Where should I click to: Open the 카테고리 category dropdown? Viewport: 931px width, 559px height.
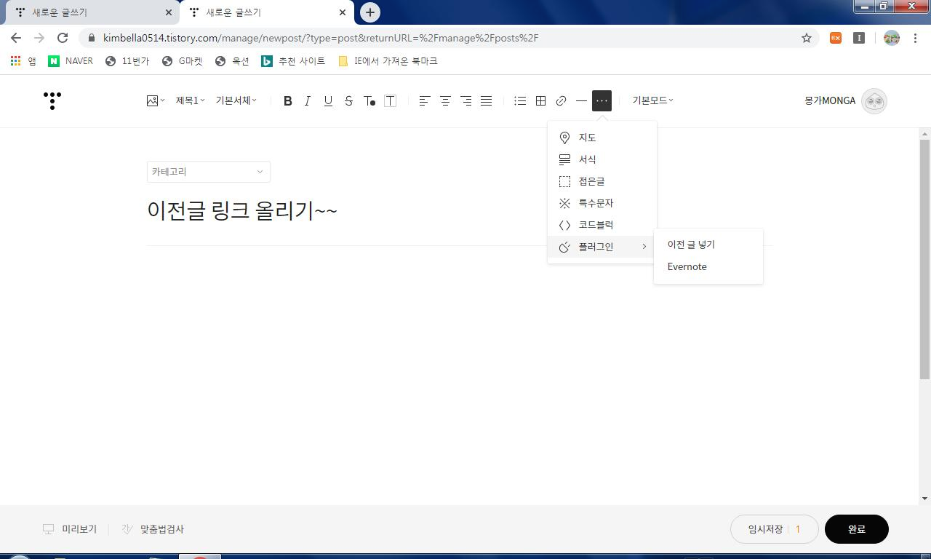coord(208,172)
